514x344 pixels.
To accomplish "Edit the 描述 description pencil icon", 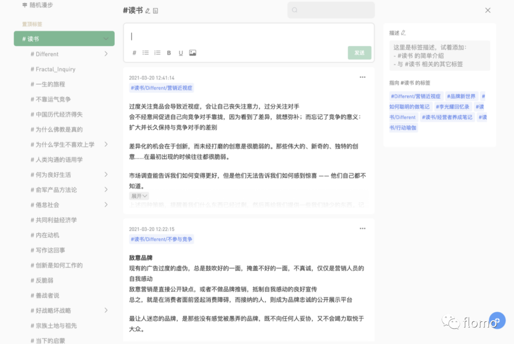I will coord(403,33).
